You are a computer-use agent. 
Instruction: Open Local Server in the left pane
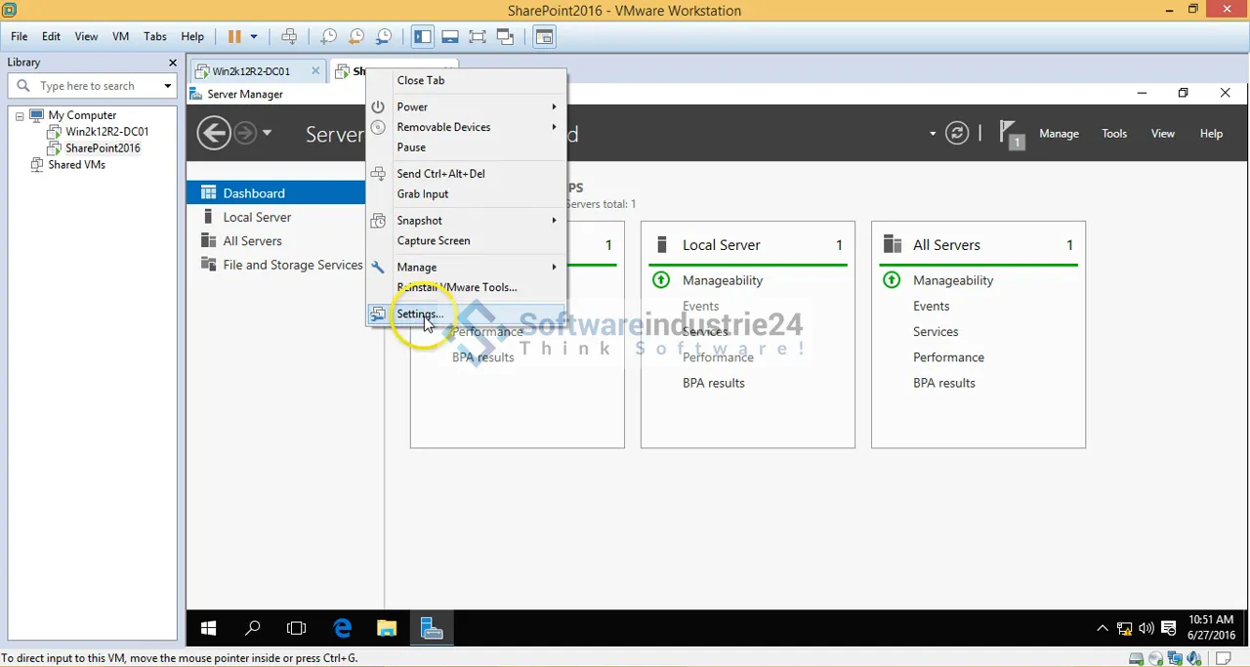pos(257,218)
